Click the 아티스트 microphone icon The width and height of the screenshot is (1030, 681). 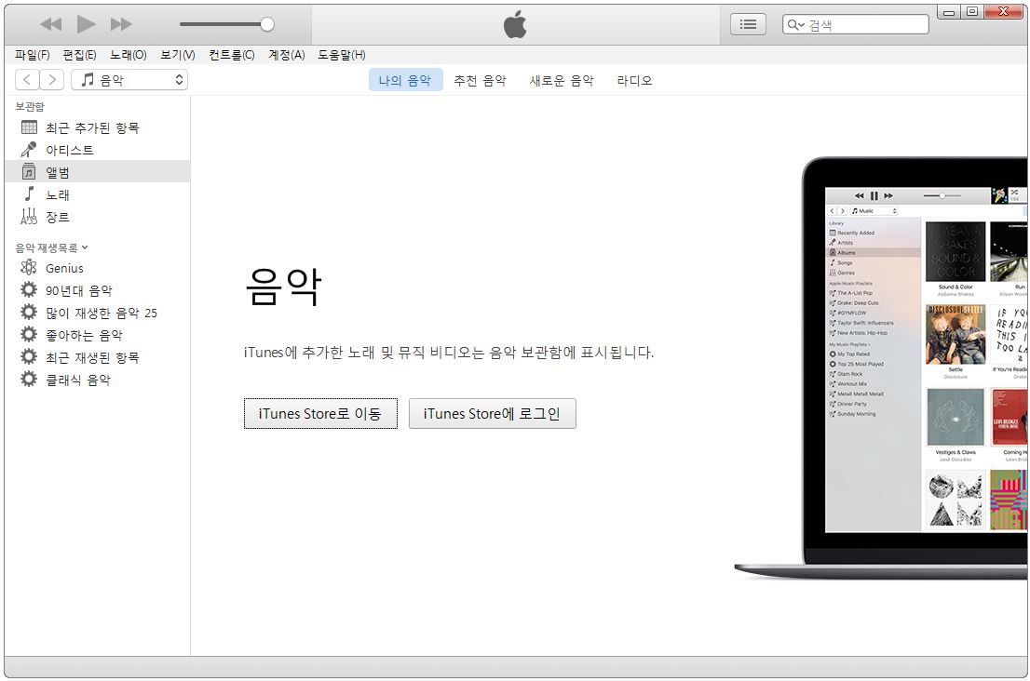click(x=29, y=150)
